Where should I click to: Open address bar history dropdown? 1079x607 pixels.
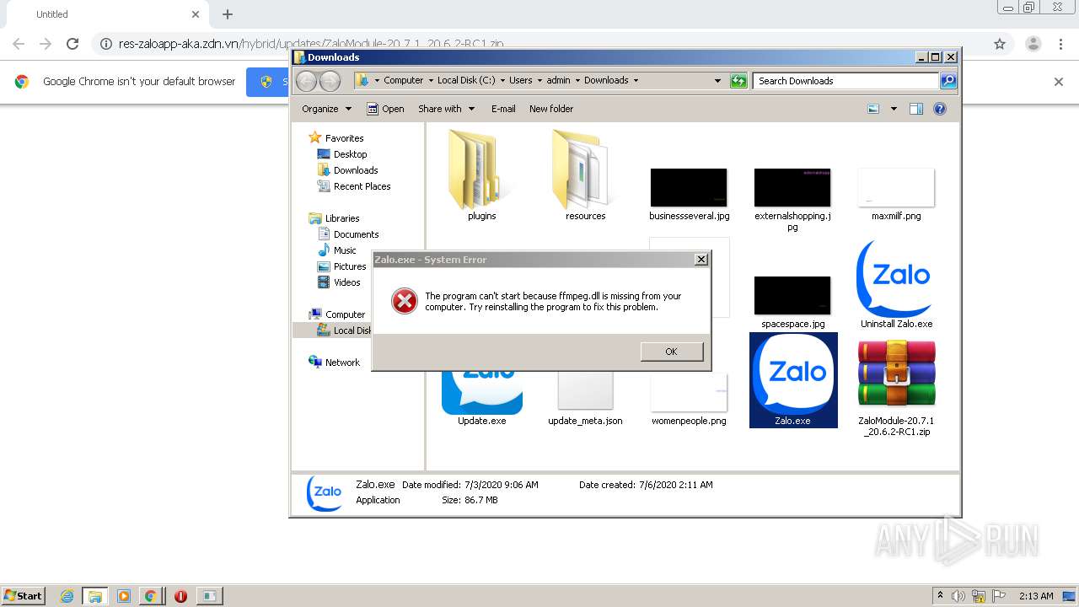pos(717,81)
